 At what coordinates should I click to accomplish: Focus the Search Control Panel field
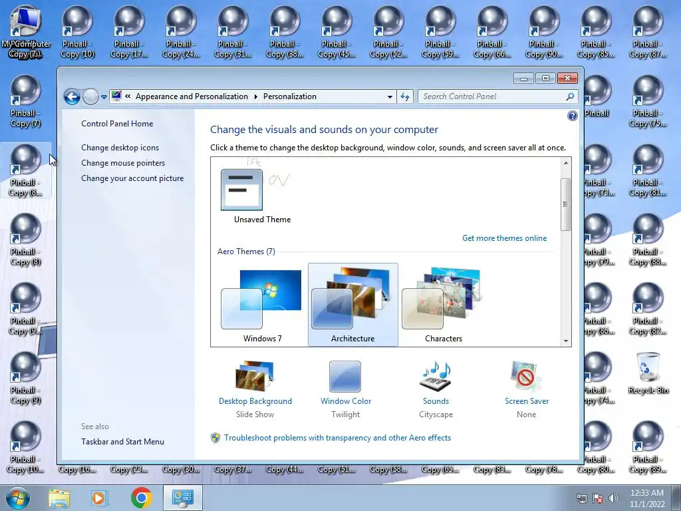(x=497, y=96)
